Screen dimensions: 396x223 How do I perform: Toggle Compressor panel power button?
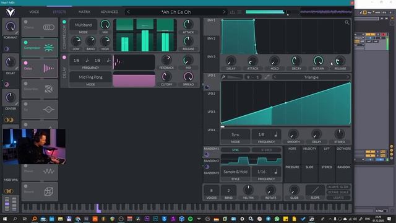tap(64, 22)
